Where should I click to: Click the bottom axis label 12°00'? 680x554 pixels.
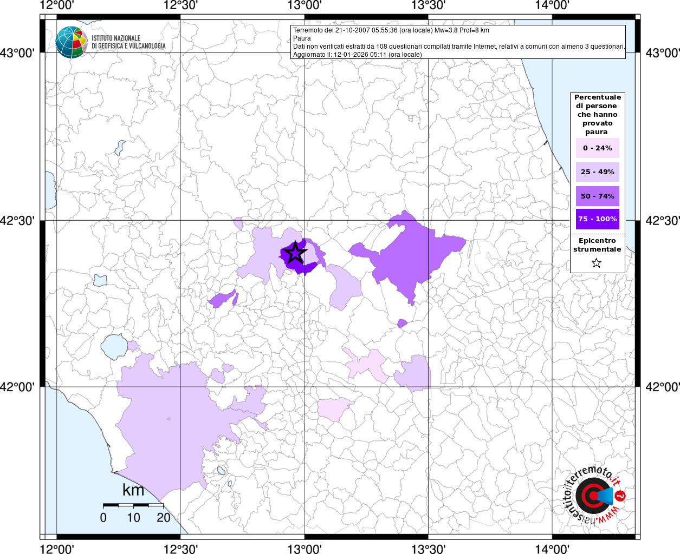pos(57,549)
